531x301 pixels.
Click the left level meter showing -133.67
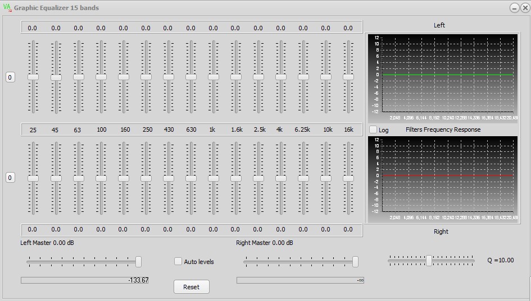click(85, 280)
